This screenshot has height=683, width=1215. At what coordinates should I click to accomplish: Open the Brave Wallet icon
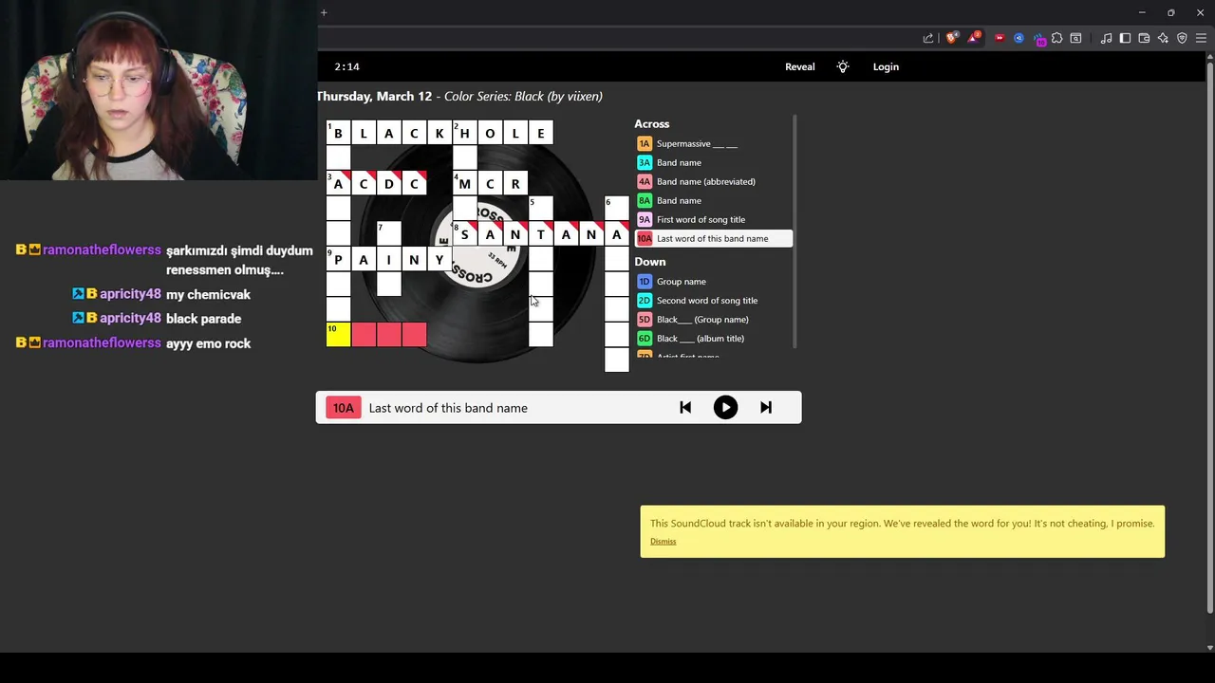coord(1144,38)
